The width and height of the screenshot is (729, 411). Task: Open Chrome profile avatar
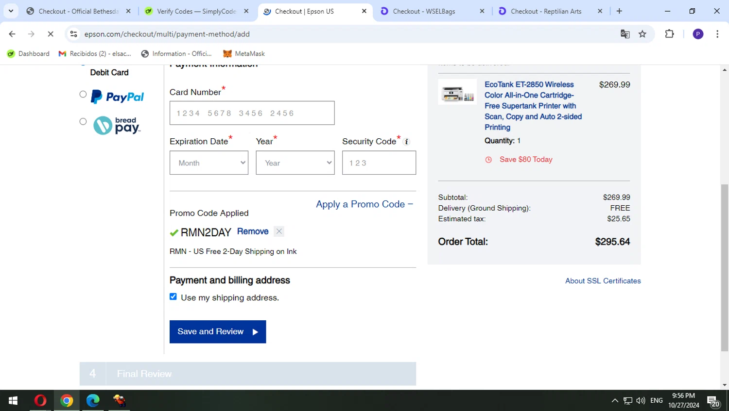698,34
